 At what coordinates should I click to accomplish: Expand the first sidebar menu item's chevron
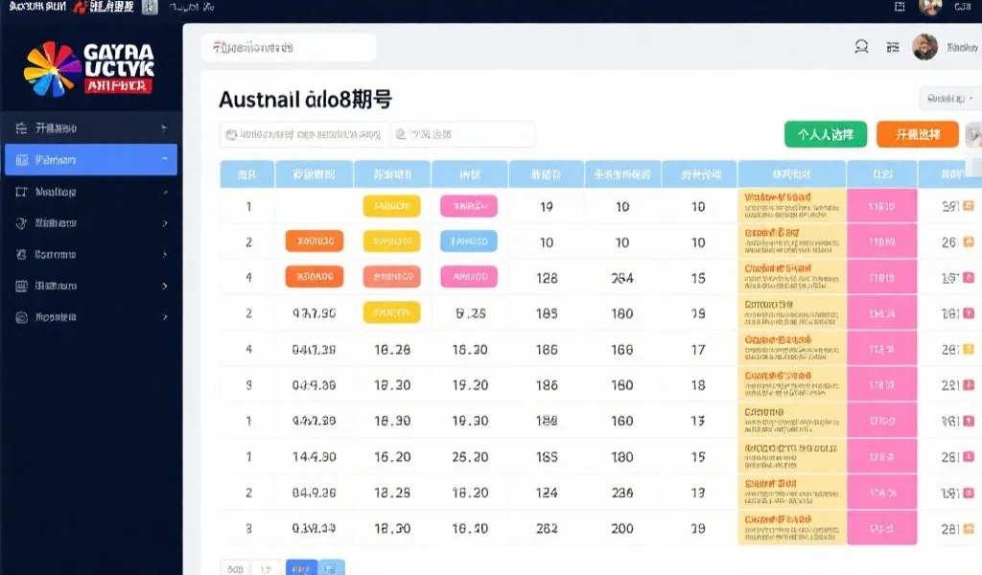(x=165, y=127)
